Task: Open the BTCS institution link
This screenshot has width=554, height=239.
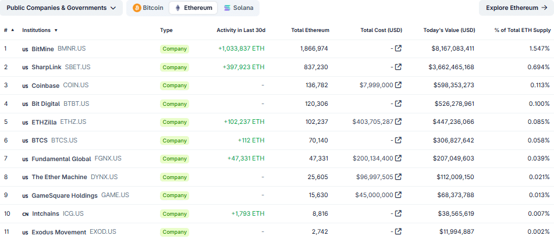Action: pos(40,141)
